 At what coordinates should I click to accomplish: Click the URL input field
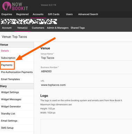[x=86, y=85]
